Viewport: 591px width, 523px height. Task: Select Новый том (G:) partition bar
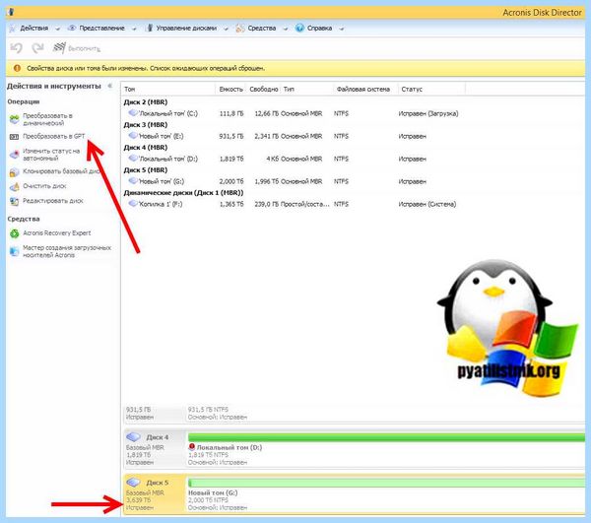coord(386,483)
